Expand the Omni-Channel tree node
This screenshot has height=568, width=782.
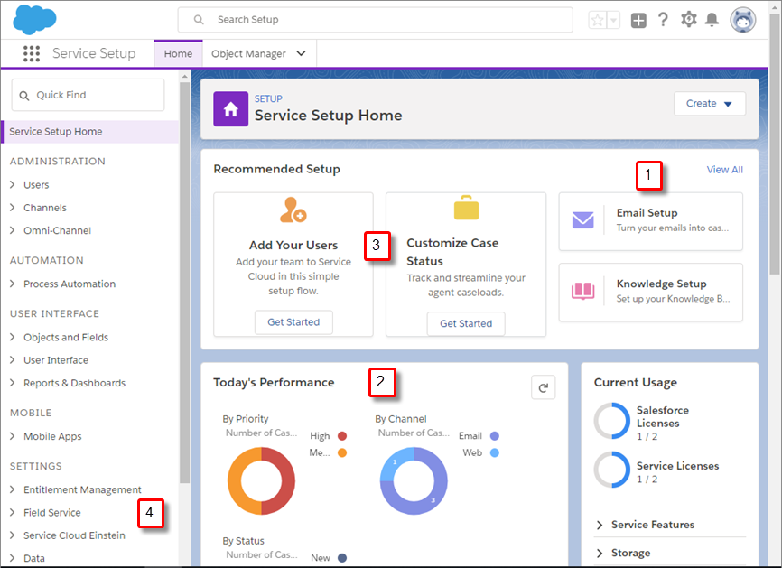[x=13, y=230]
